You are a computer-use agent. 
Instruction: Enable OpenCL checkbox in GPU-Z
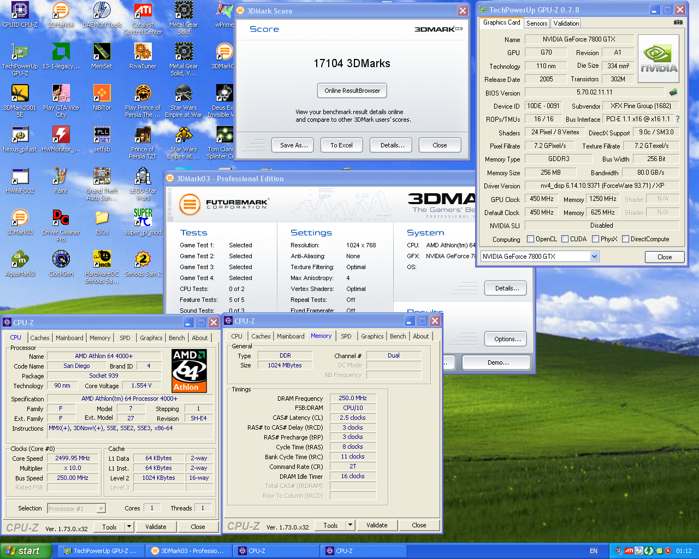tap(530, 239)
